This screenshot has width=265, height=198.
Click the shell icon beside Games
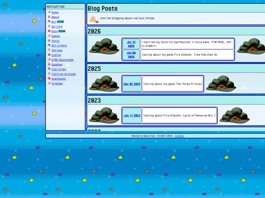click(x=49, y=36)
